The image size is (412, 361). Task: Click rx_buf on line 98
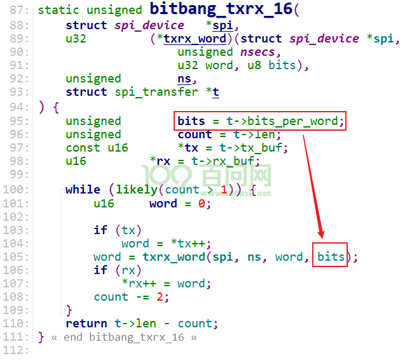(x=233, y=161)
